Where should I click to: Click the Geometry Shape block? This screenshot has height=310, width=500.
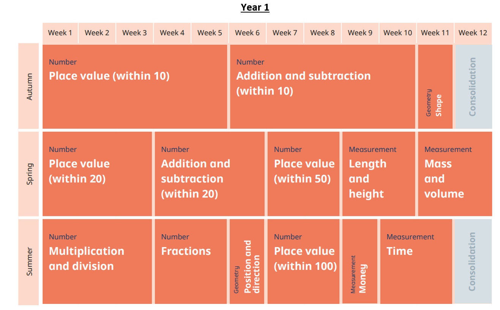point(435,87)
